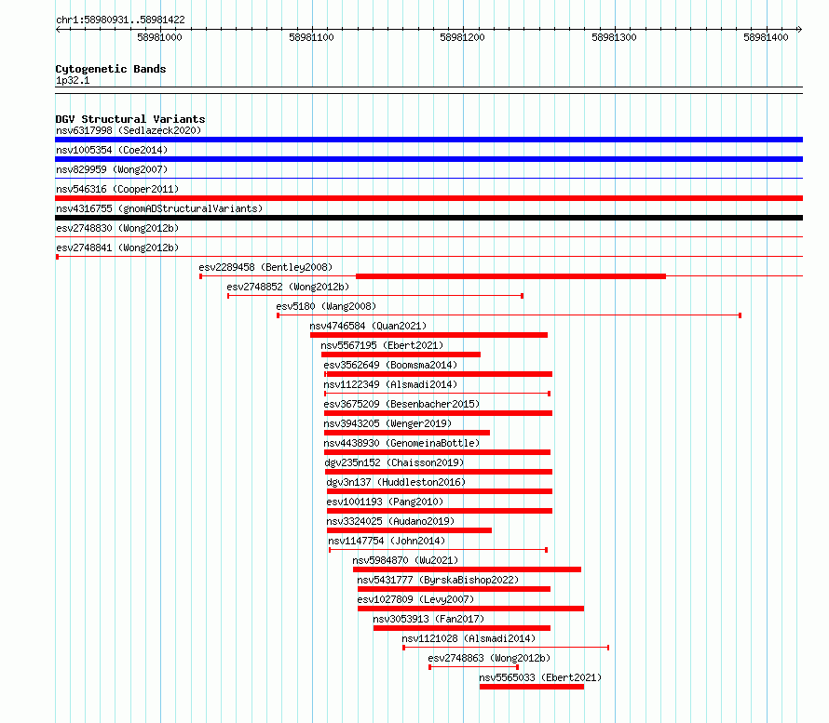
Task: Click esv1027809 (Levy2007) label
Action: [415, 599]
